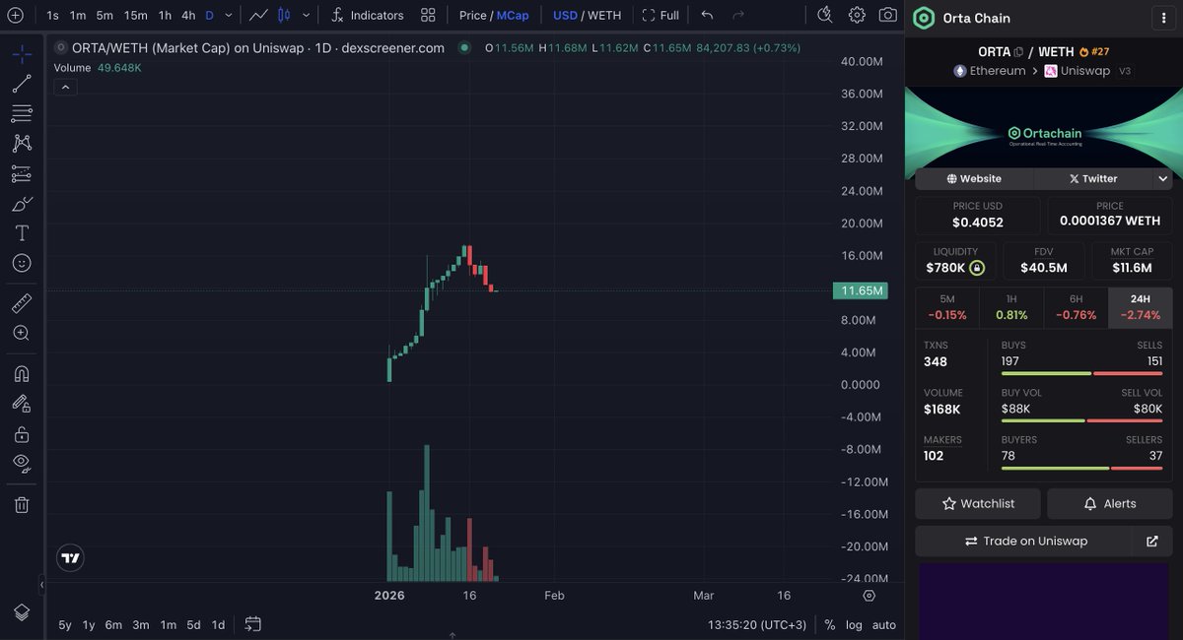Take a chart snapshot with camera

888,15
